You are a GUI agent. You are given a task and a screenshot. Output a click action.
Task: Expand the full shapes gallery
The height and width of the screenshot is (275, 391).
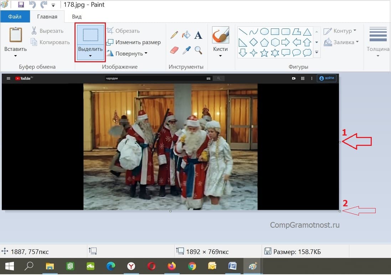317,52
